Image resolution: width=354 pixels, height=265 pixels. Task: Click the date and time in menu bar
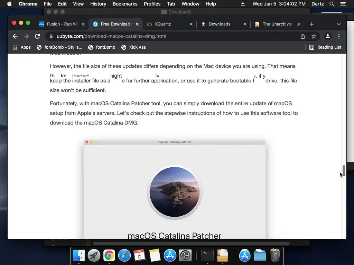(279, 4)
